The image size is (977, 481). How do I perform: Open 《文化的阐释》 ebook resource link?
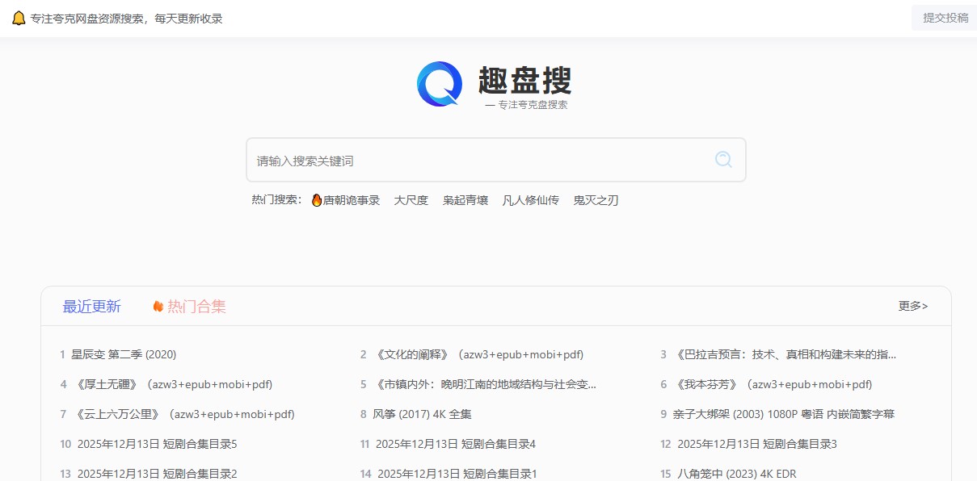478,354
